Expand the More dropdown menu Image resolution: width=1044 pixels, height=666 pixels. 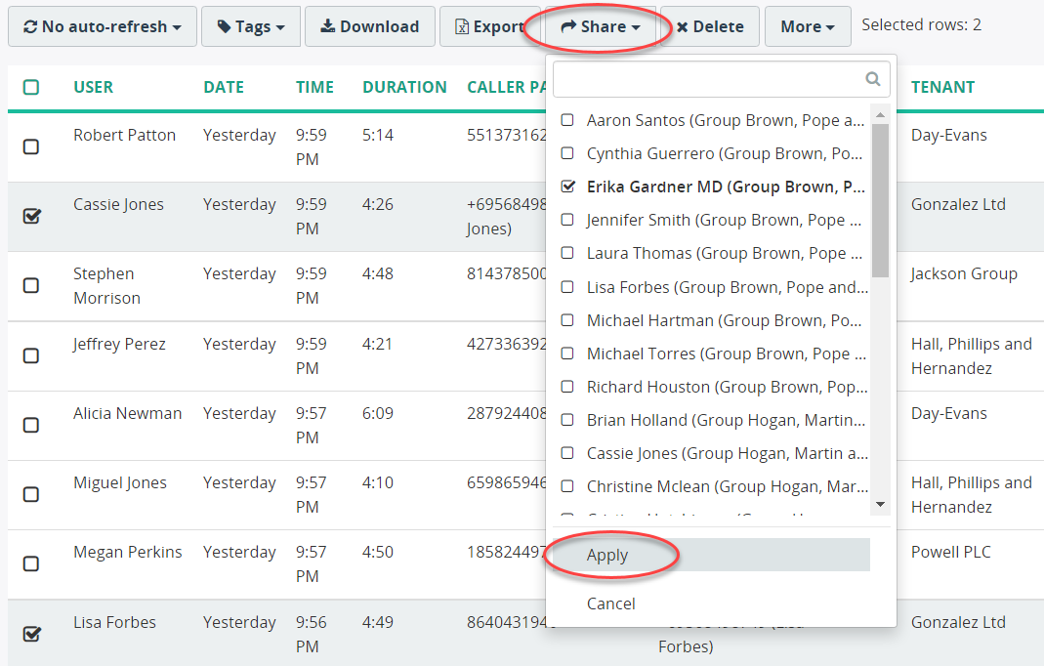point(808,26)
